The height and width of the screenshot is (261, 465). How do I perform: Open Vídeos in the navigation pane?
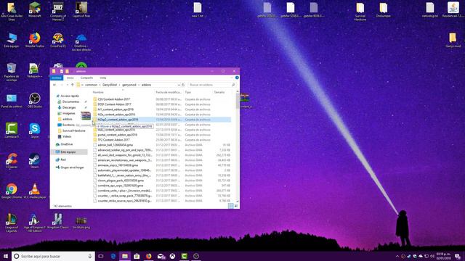pyautogui.click(x=67, y=137)
